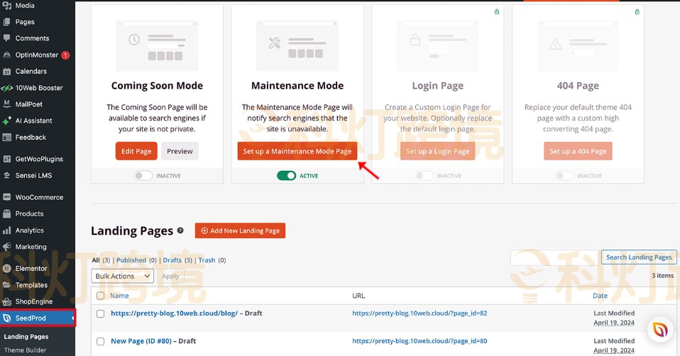Enable the Coming Soon Mode toggle

[143, 176]
